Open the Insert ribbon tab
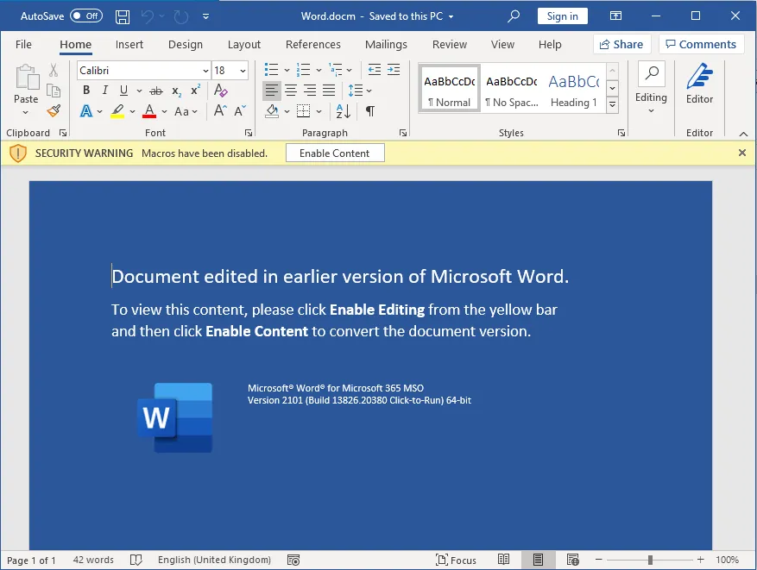This screenshot has width=757, height=570. point(129,45)
